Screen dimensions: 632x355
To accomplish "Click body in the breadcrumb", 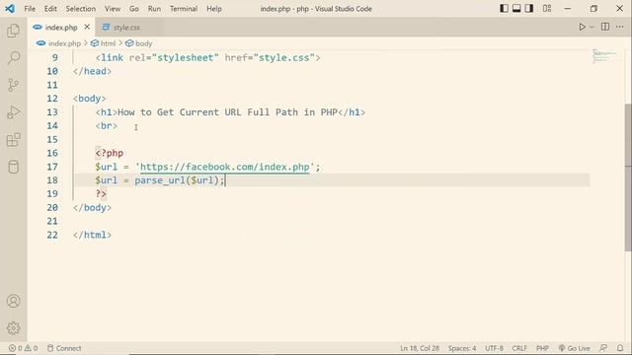I will (x=143, y=43).
